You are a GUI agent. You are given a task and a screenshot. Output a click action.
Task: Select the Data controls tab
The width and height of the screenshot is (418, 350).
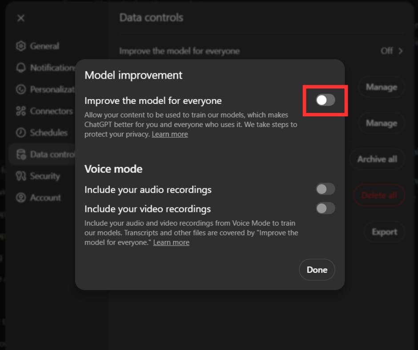click(x=43, y=154)
